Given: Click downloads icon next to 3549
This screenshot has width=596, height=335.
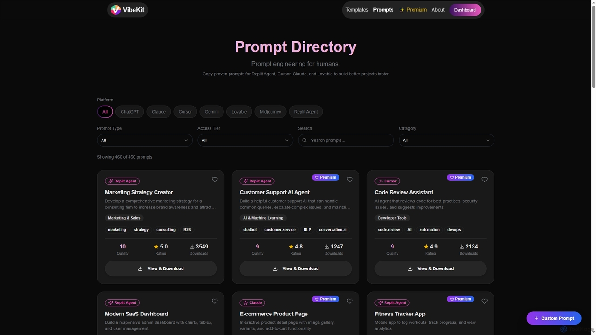Looking at the screenshot, I should [x=192, y=247].
